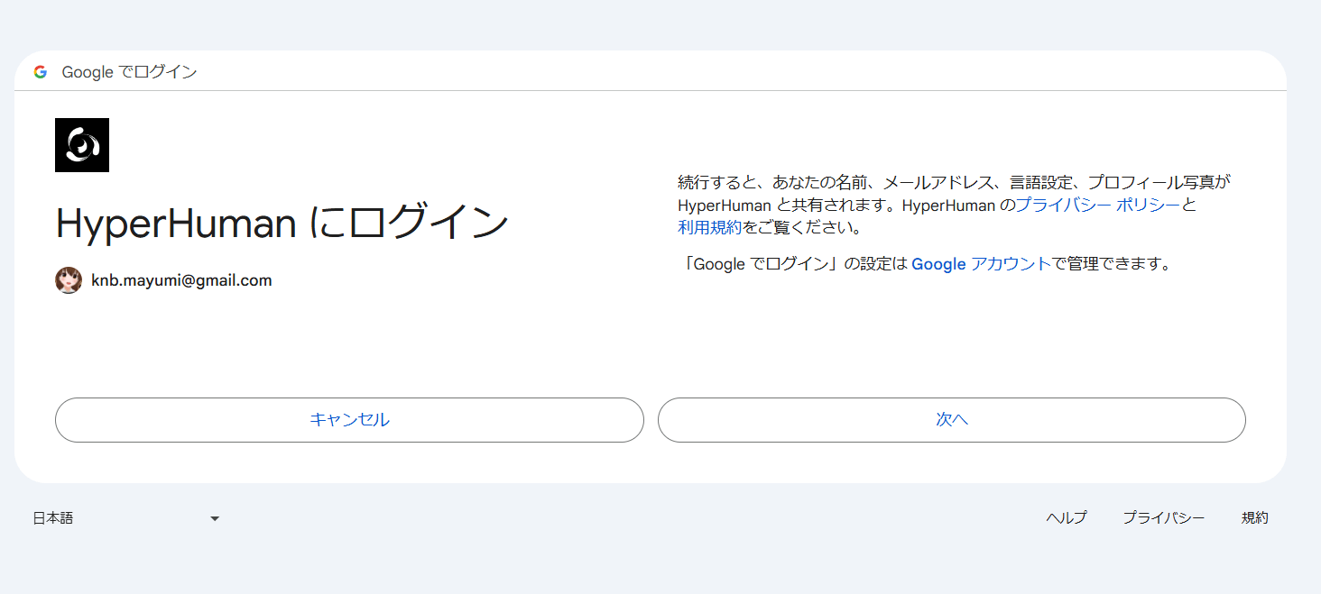The image size is (1321, 594).
Task: Click the language dropdown arrow
Action: coord(215,518)
